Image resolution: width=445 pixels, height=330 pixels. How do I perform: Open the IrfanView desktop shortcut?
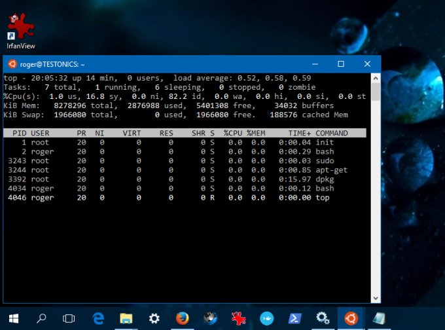(x=21, y=31)
